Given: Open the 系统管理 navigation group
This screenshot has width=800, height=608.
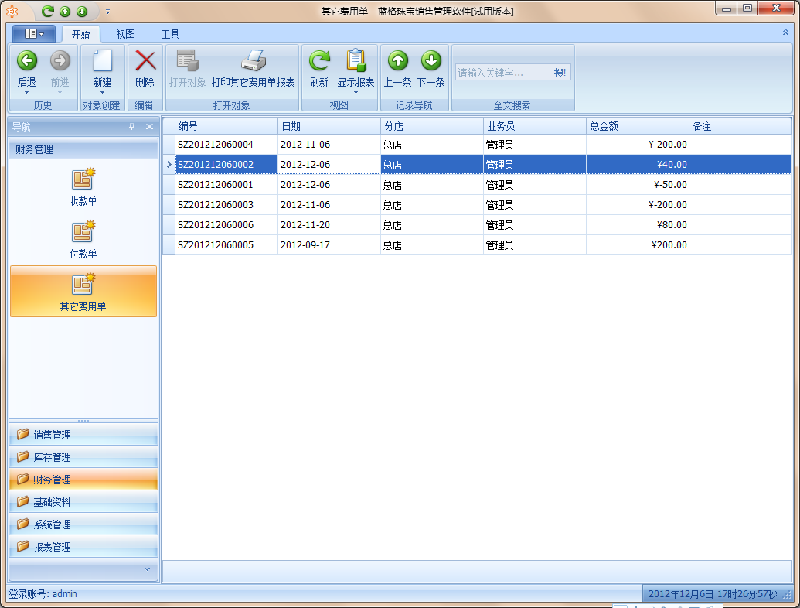Looking at the screenshot, I should point(83,524).
